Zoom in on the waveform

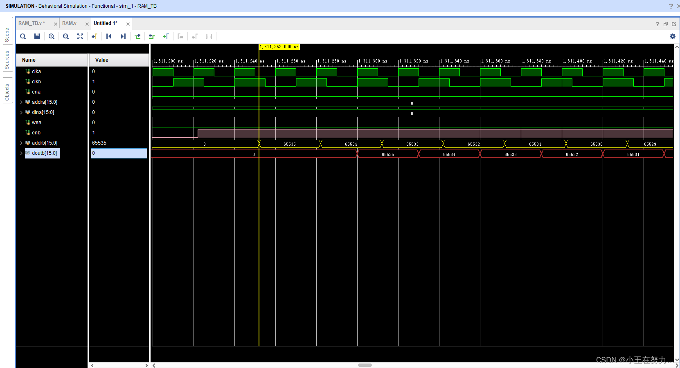tap(51, 36)
